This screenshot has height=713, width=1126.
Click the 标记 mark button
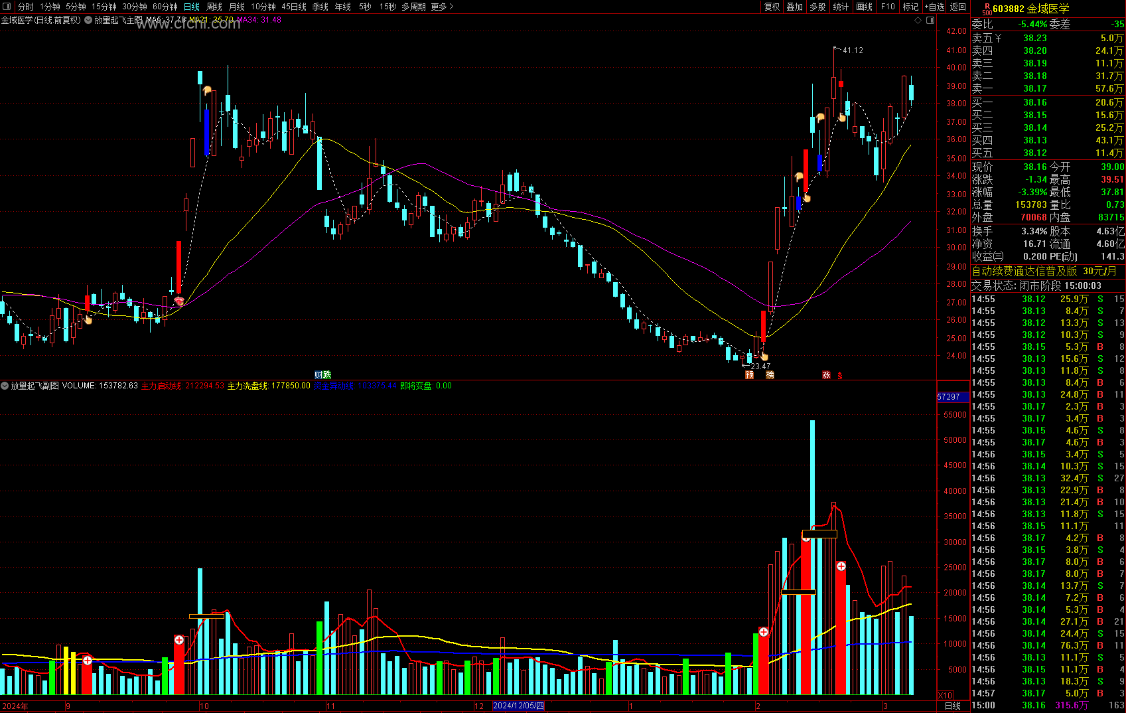911,7
